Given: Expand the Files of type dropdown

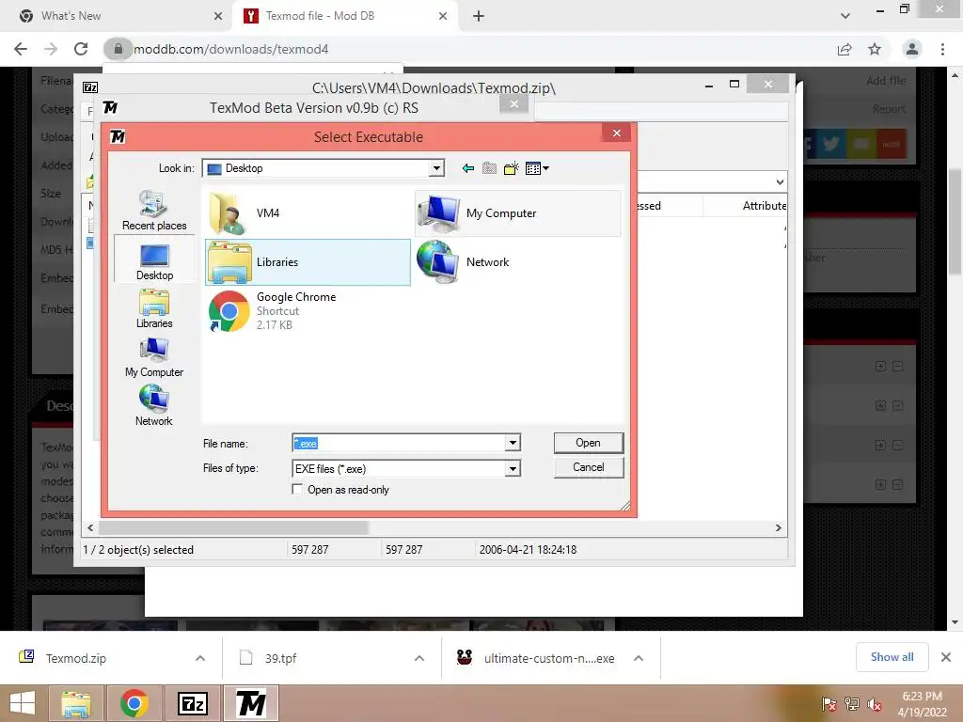Looking at the screenshot, I should tap(513, 469).
